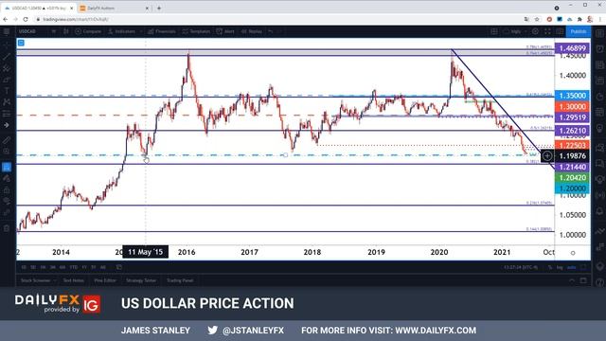Open the Strategy Tester tab

141,280
